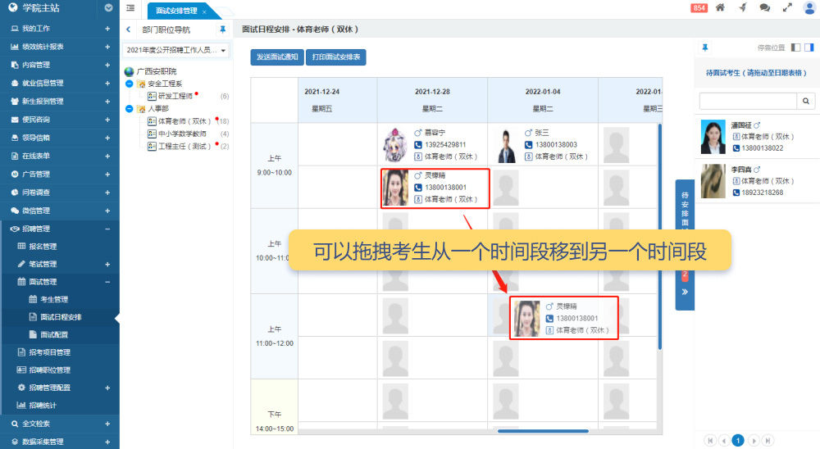This screenshot has width=820, height=449.
Task: Click the 打印面试安排表 button
Action: [335, 57]
